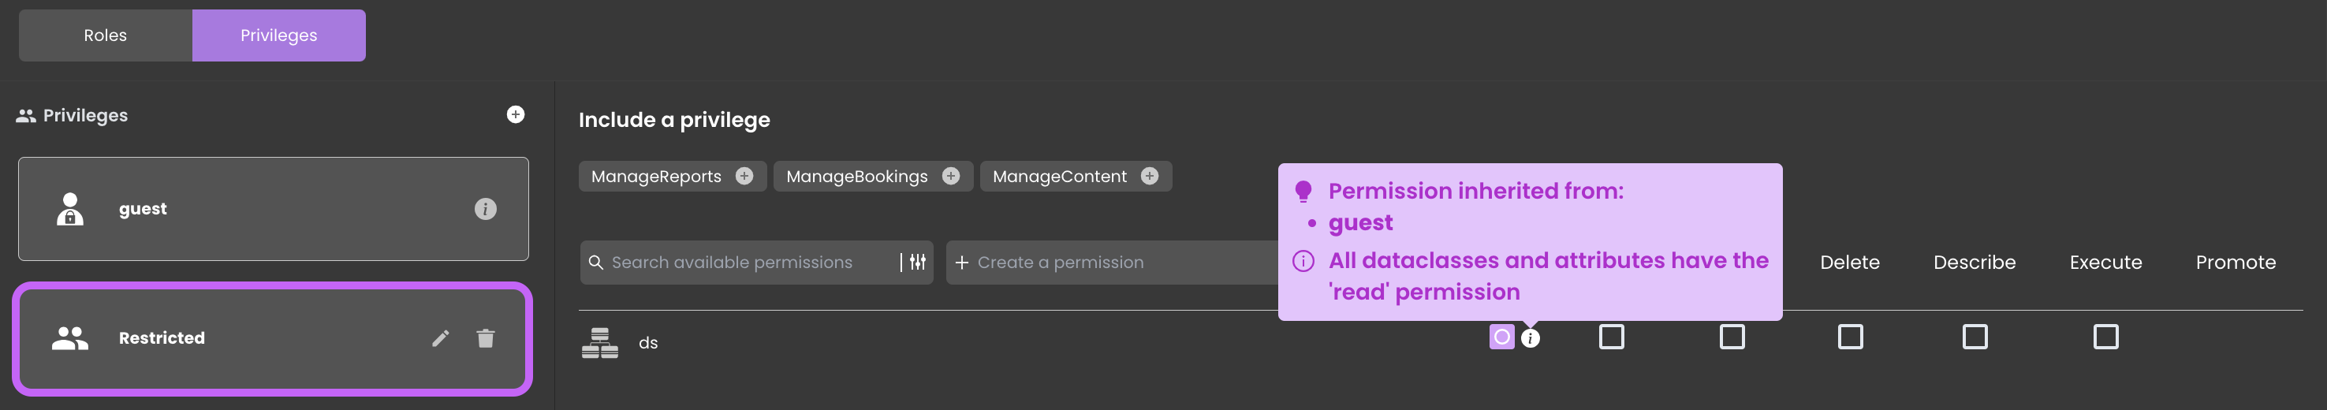2327x410 pixels.
Task: Toggle the inherited read checkbox for ds
Action: coord(1501,337)
